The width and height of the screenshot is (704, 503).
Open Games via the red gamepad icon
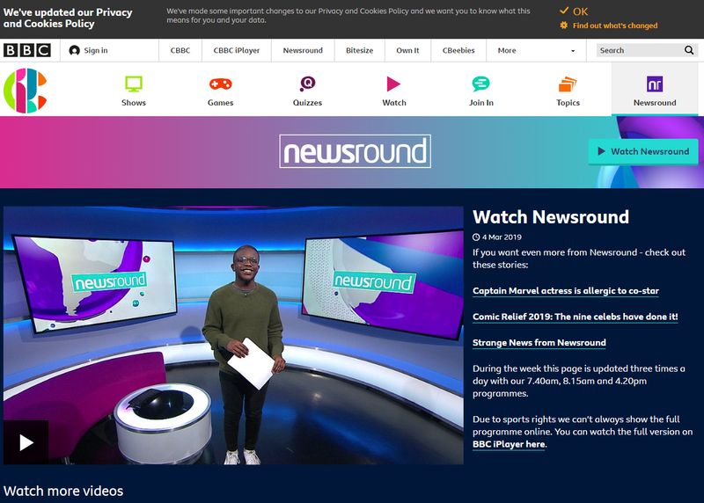221,84
